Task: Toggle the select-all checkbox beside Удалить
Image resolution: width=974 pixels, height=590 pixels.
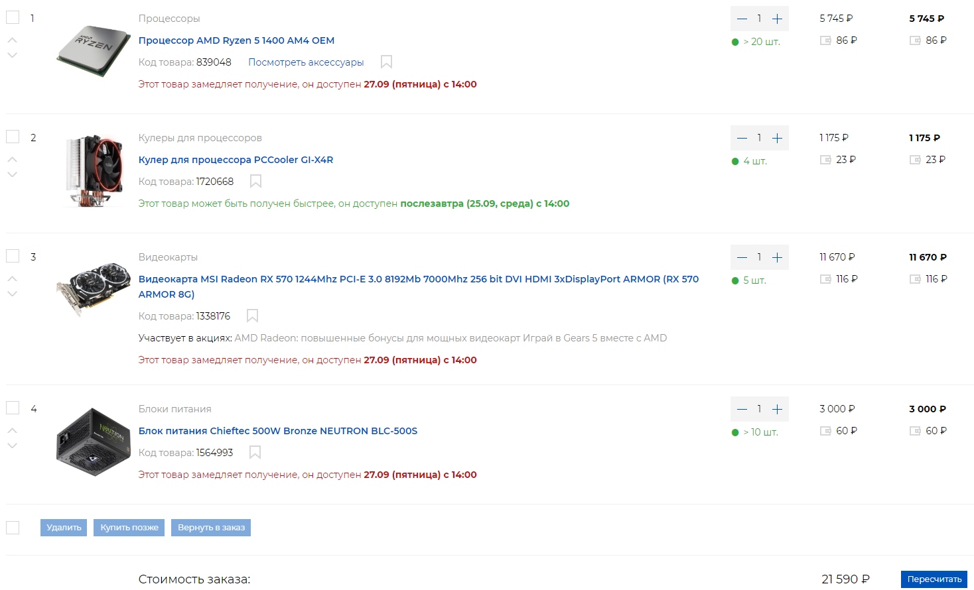Action: coord(13,528)
